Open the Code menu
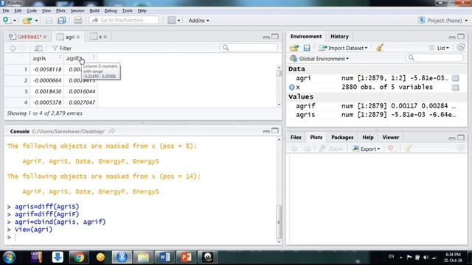 32,10
